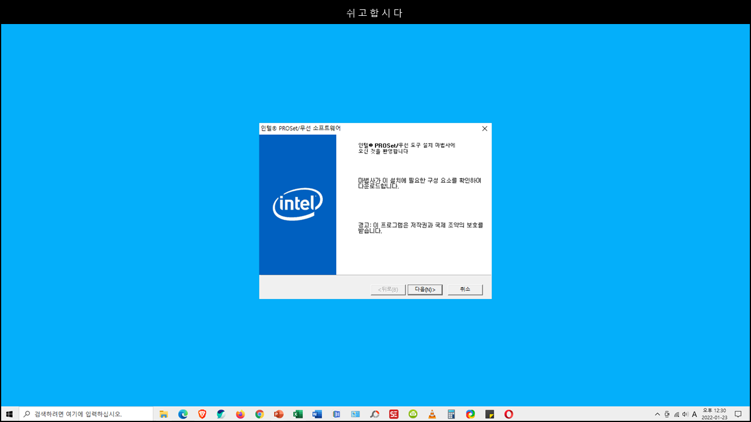The height and width of the screenshot is (422, 751).
Task: Show hidden system tray icons
Action: [x=657, y=414]
